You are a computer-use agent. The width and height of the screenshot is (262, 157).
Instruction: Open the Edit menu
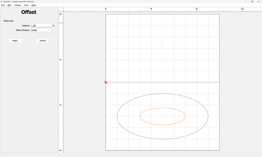coord(9,5)
